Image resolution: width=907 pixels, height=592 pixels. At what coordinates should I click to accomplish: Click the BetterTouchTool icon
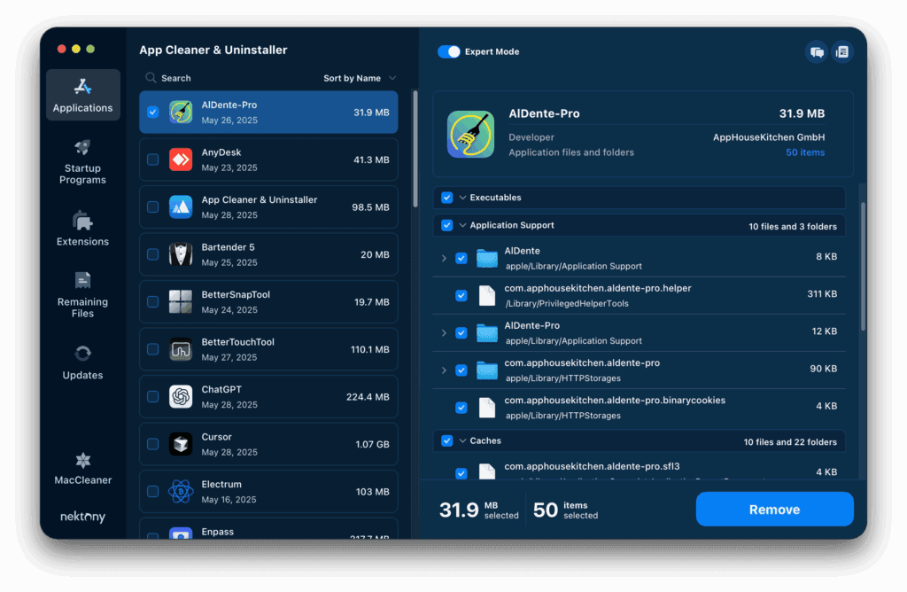click(181, 349)
